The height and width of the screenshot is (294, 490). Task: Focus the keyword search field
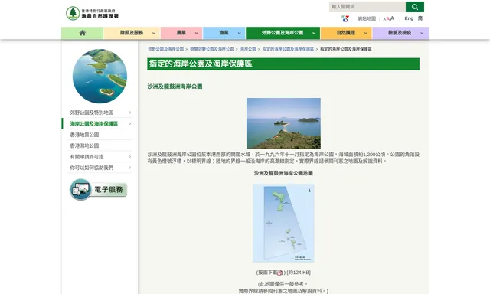pos(367,7)
